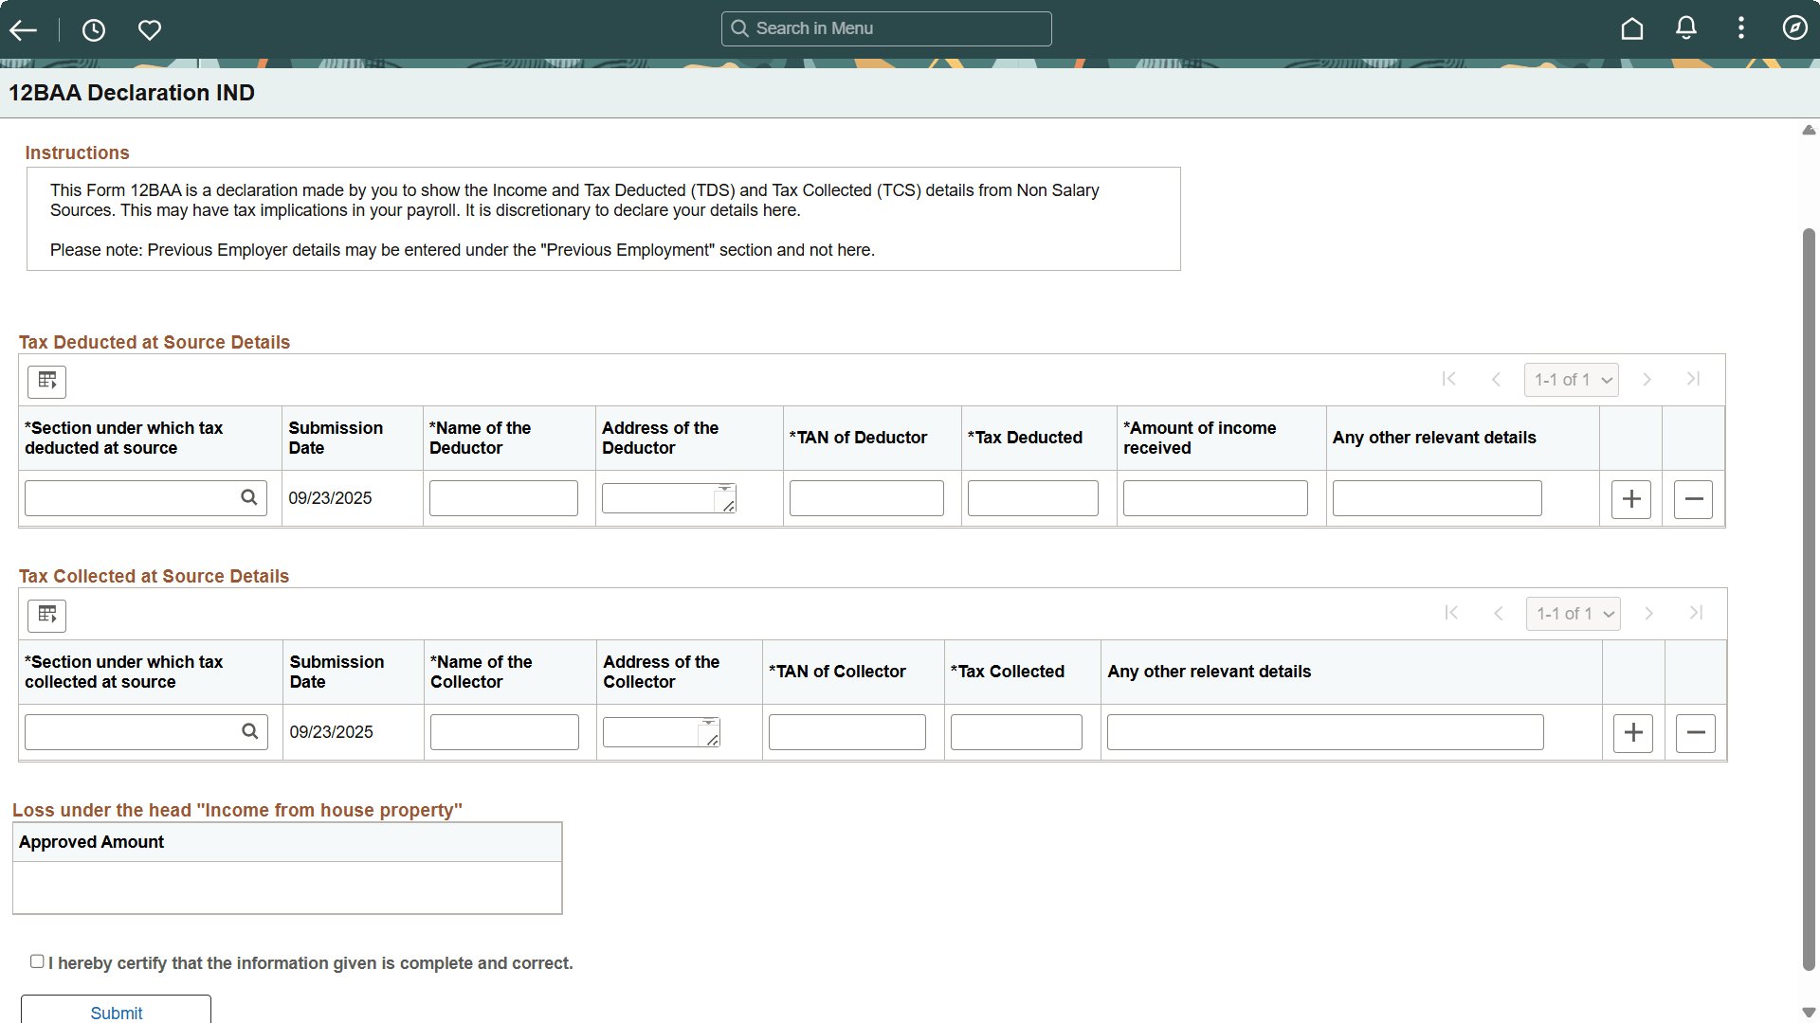Delete the row in Tax Collected table
The height and width of the screenshot is (1023, 1820).
click(1696, 733)
